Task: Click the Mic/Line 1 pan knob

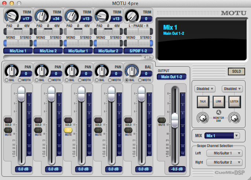Action: pyautogui.click(x=11, y=71)
